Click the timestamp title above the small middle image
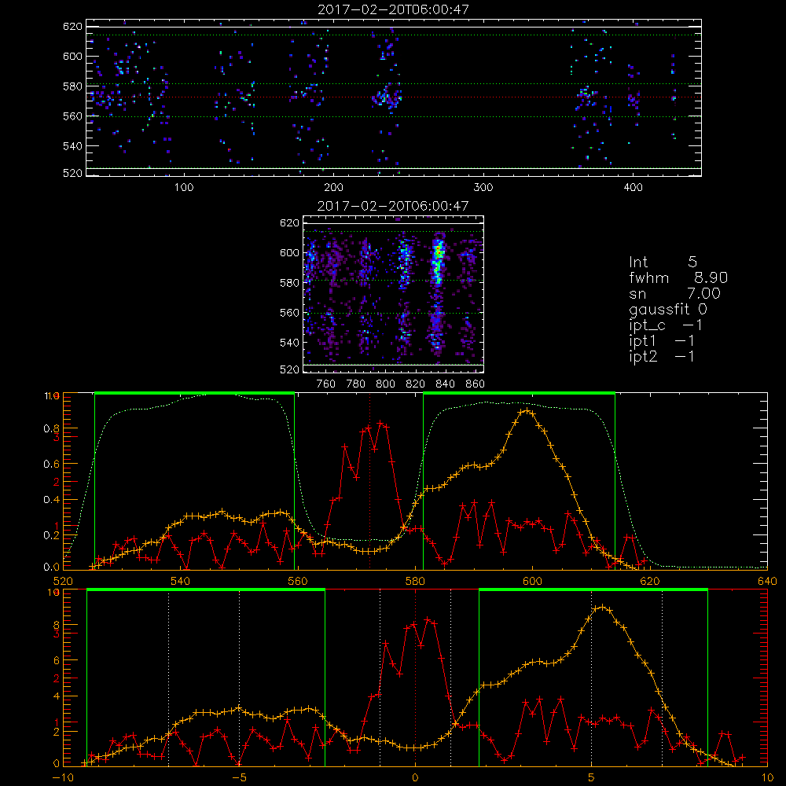 [394, 206]
